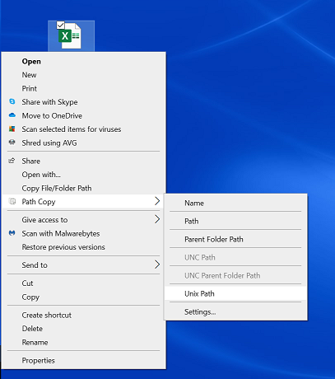
Task: Choose Give access to
Action: point(83,220)
